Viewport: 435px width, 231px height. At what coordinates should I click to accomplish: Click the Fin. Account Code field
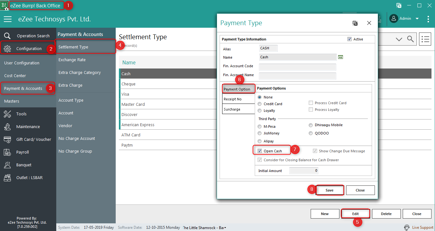(x=298, y=67)
